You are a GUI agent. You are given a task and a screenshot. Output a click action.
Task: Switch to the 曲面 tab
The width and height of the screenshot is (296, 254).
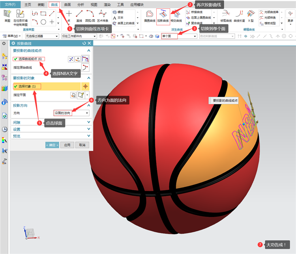coord(67,5)
